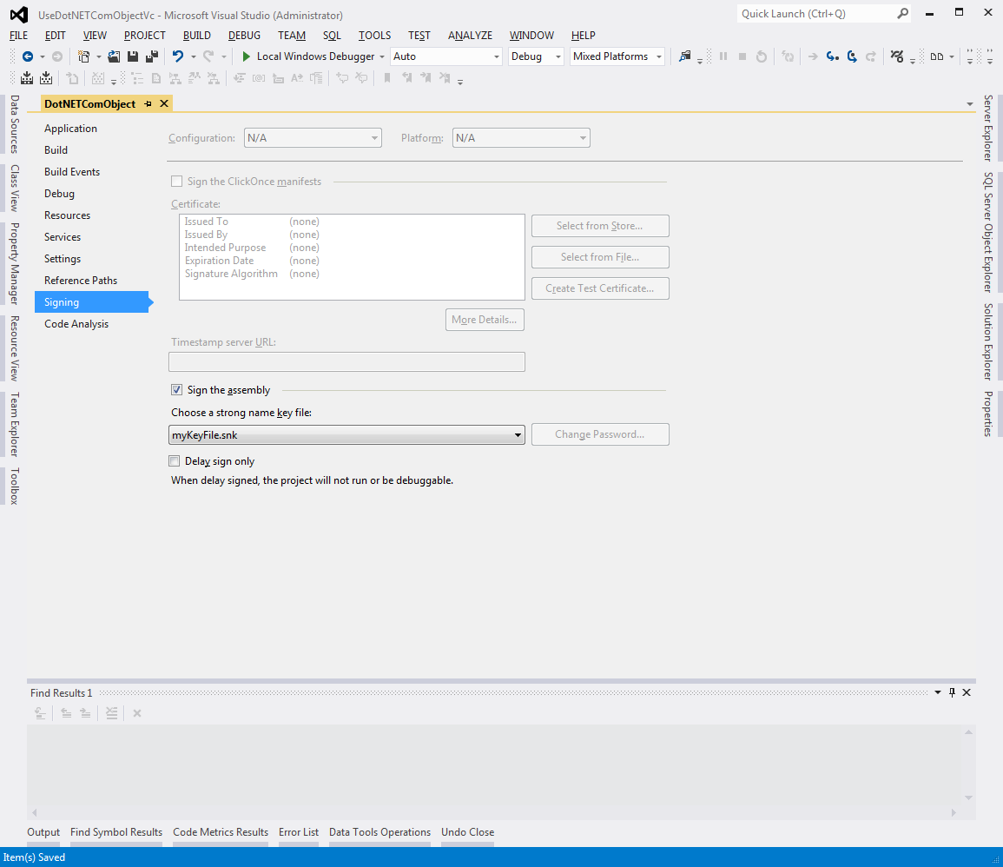Click the Quick Launch search magnifier icon
The image size is (1003, 867).
coord(902,13)
